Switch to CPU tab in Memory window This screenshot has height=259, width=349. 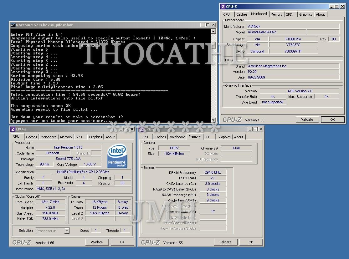click(145, 137)
